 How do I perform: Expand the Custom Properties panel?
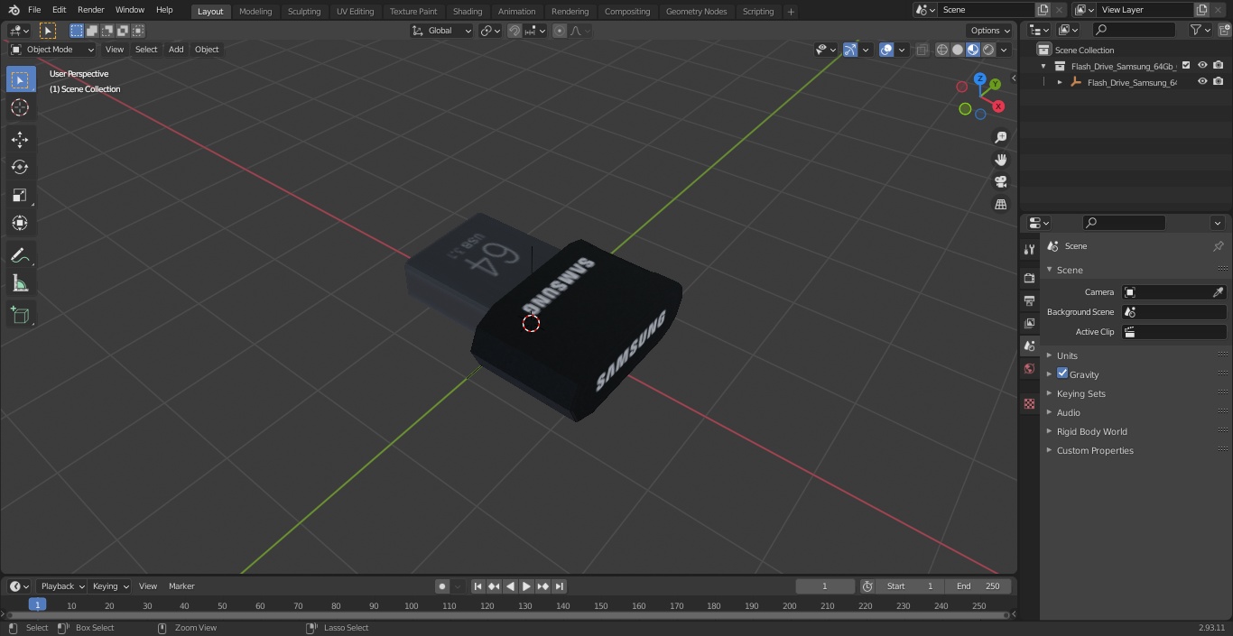point(1095,450)
